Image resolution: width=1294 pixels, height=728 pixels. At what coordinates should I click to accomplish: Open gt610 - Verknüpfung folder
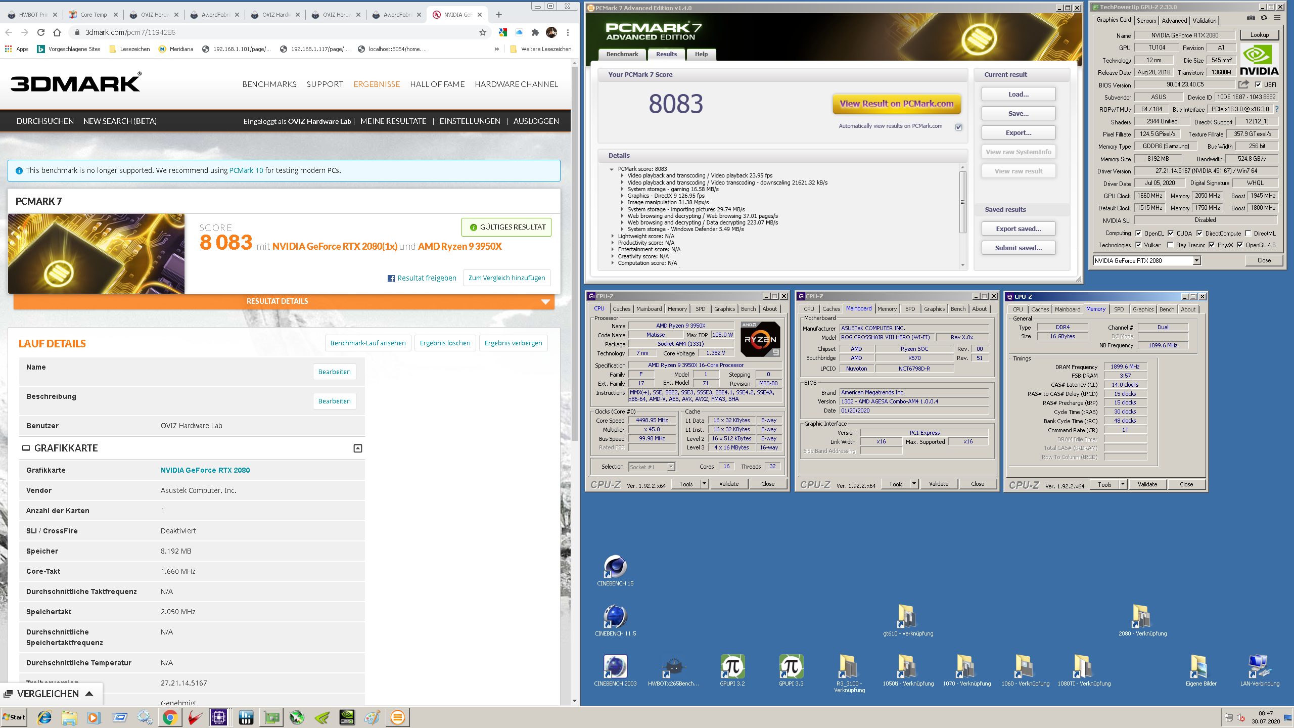pyautogui.click(x=908, y=620)
